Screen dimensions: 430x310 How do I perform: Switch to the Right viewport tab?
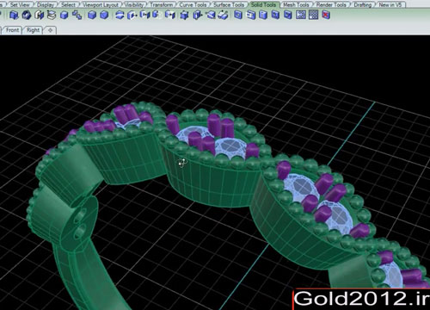coord(34,30)
